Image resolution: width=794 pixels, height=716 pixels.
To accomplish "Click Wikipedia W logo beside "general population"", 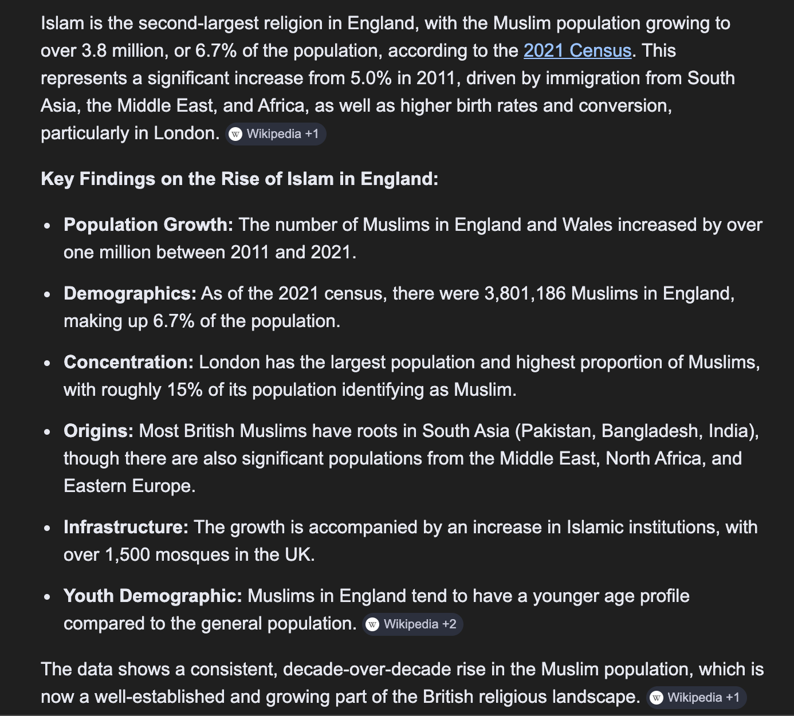I will 372,624.
